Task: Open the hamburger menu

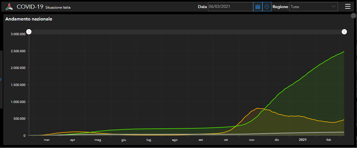Action: click(x=348, y=7)
